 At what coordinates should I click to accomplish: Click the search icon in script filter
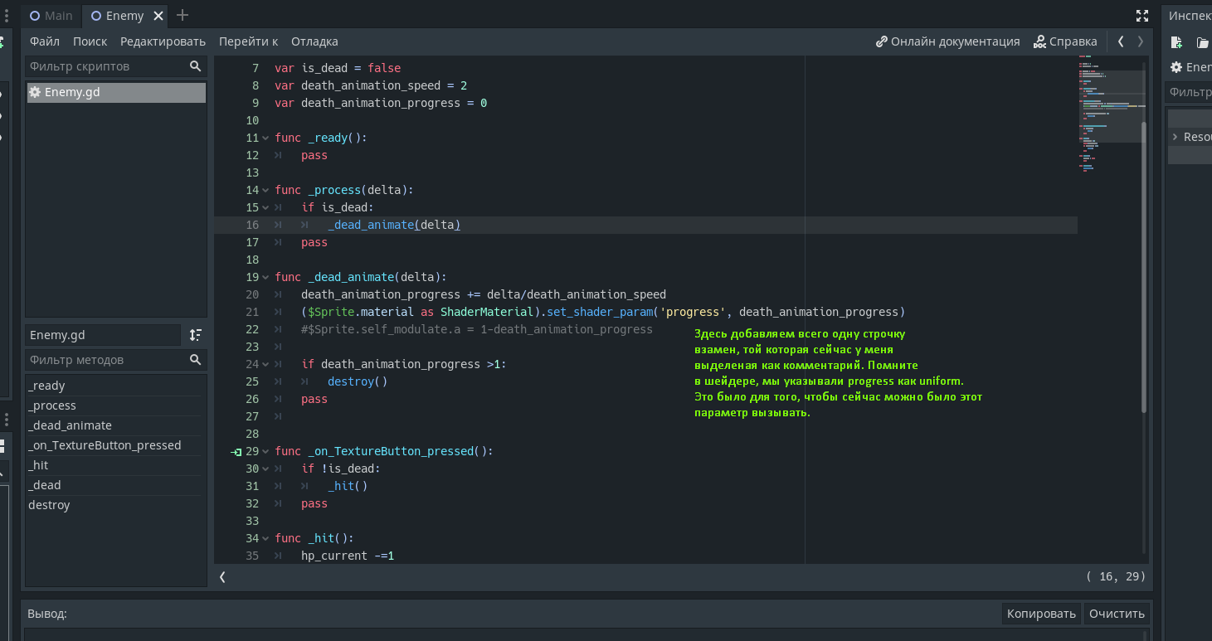tap(195, 66)
